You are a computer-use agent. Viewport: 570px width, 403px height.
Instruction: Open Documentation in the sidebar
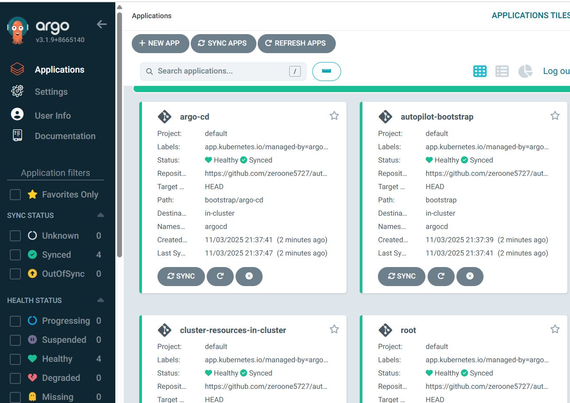65,136
